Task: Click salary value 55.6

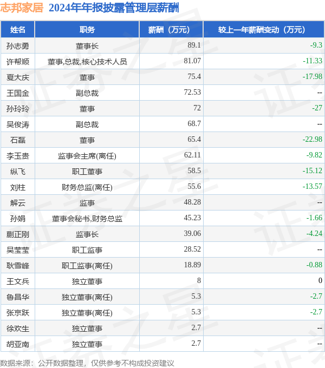Action: (194, 187)
